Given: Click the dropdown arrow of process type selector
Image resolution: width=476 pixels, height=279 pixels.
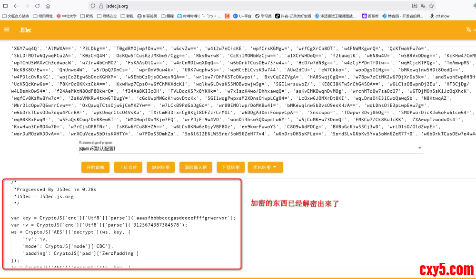Looking at the screenshot, I should 420,148.
